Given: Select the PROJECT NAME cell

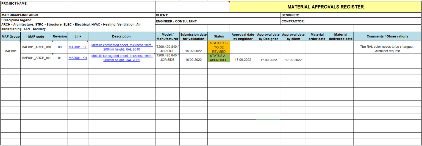Looking at the screenshot, I should [x=78, y=7].
